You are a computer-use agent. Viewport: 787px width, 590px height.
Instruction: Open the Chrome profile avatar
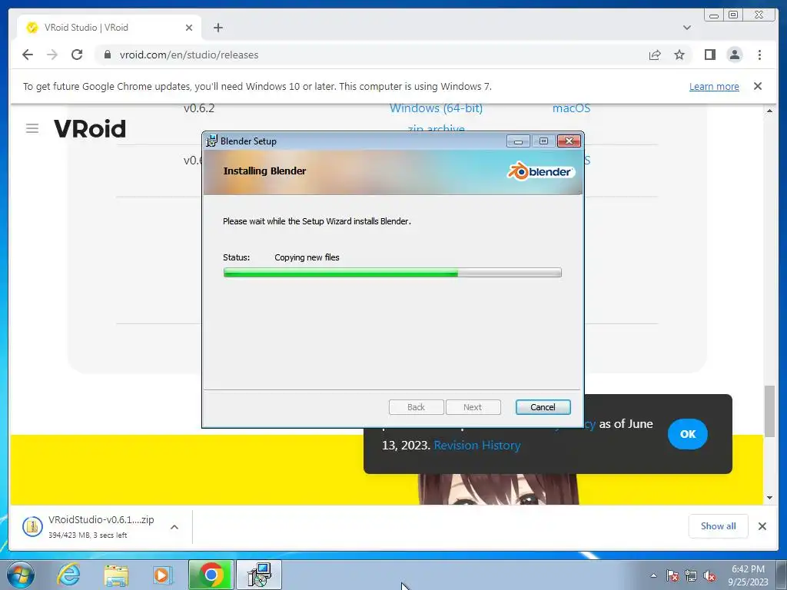pyautogui.click(x=734, y=55)
